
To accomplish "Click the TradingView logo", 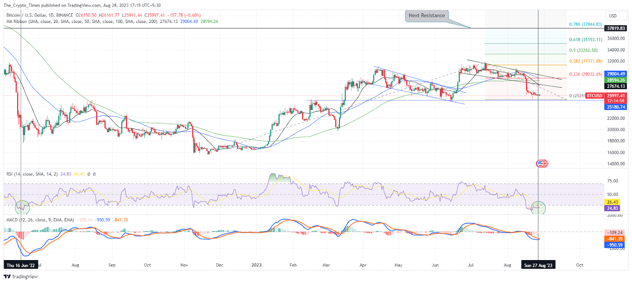I will (21, 277).
